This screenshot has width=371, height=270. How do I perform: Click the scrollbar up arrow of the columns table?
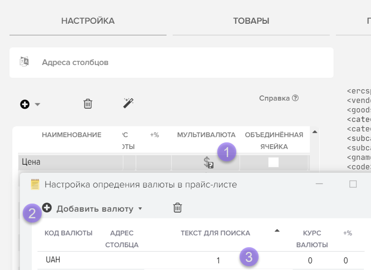coord(313,131)
